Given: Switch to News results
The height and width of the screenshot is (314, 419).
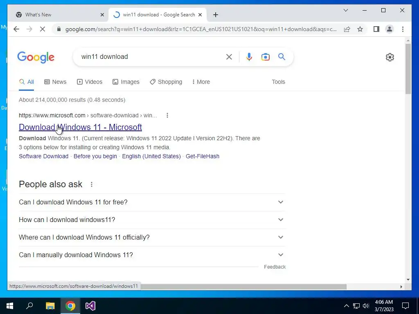Looking at the screenshot, I should 55,82.
